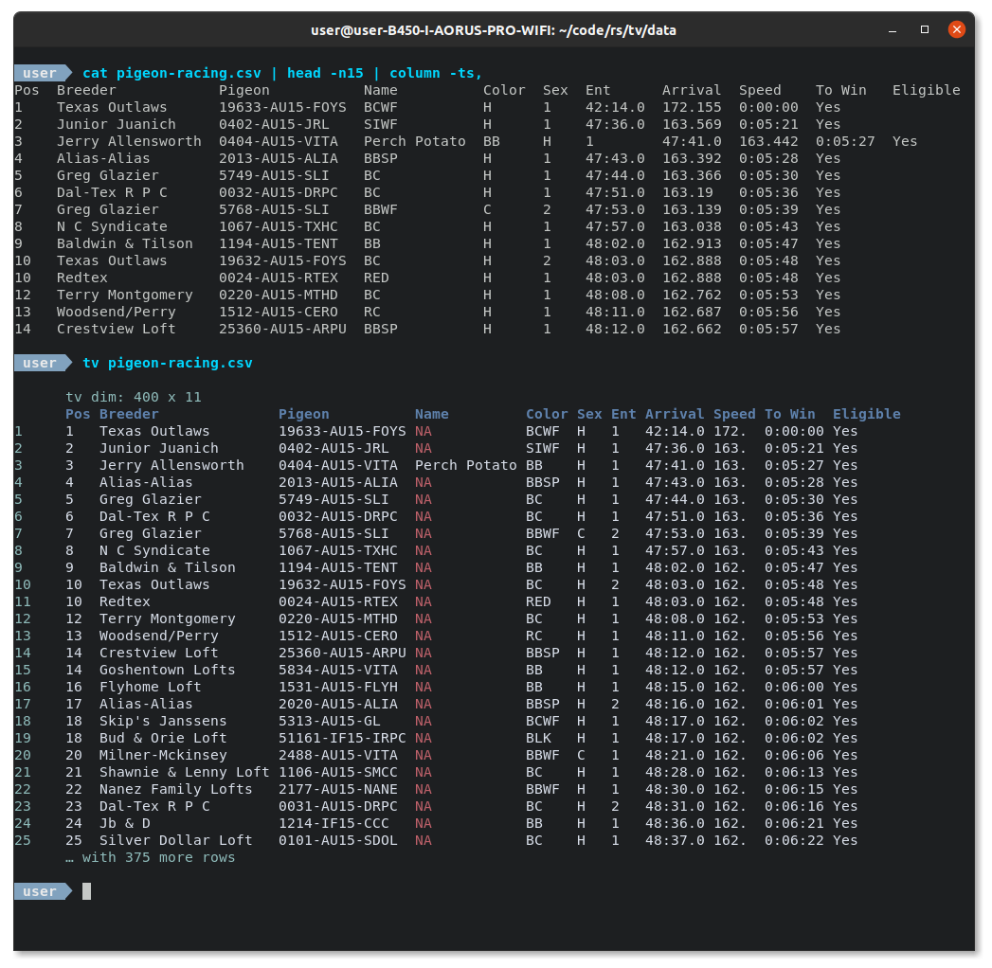Click the terminal title bar text

494,30
